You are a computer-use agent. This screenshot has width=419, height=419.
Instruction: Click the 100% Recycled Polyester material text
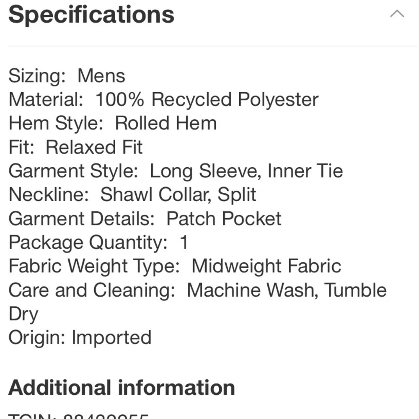207,99
